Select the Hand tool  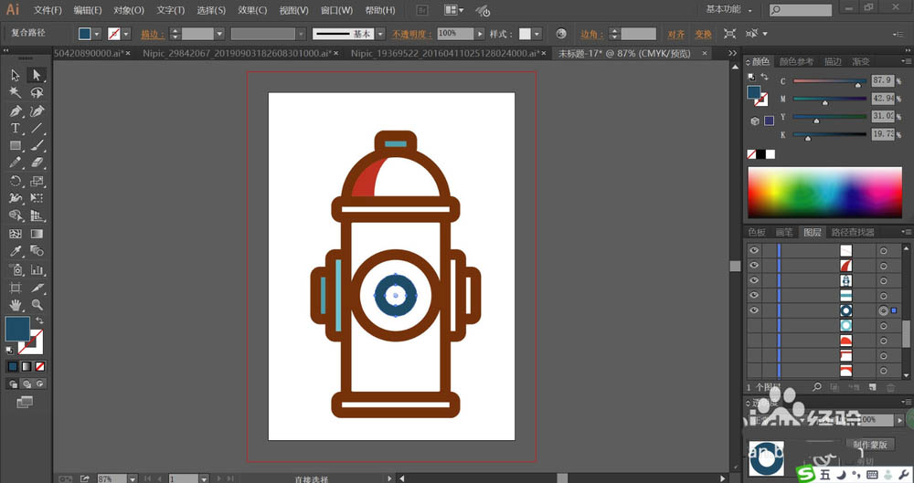(x=16, y=305)
